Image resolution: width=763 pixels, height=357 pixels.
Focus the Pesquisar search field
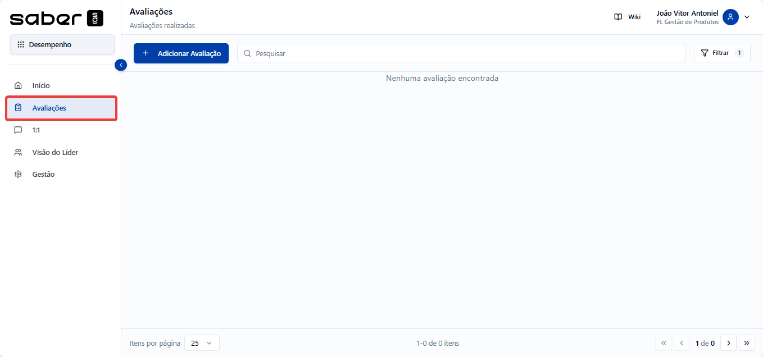pos(466,53)
